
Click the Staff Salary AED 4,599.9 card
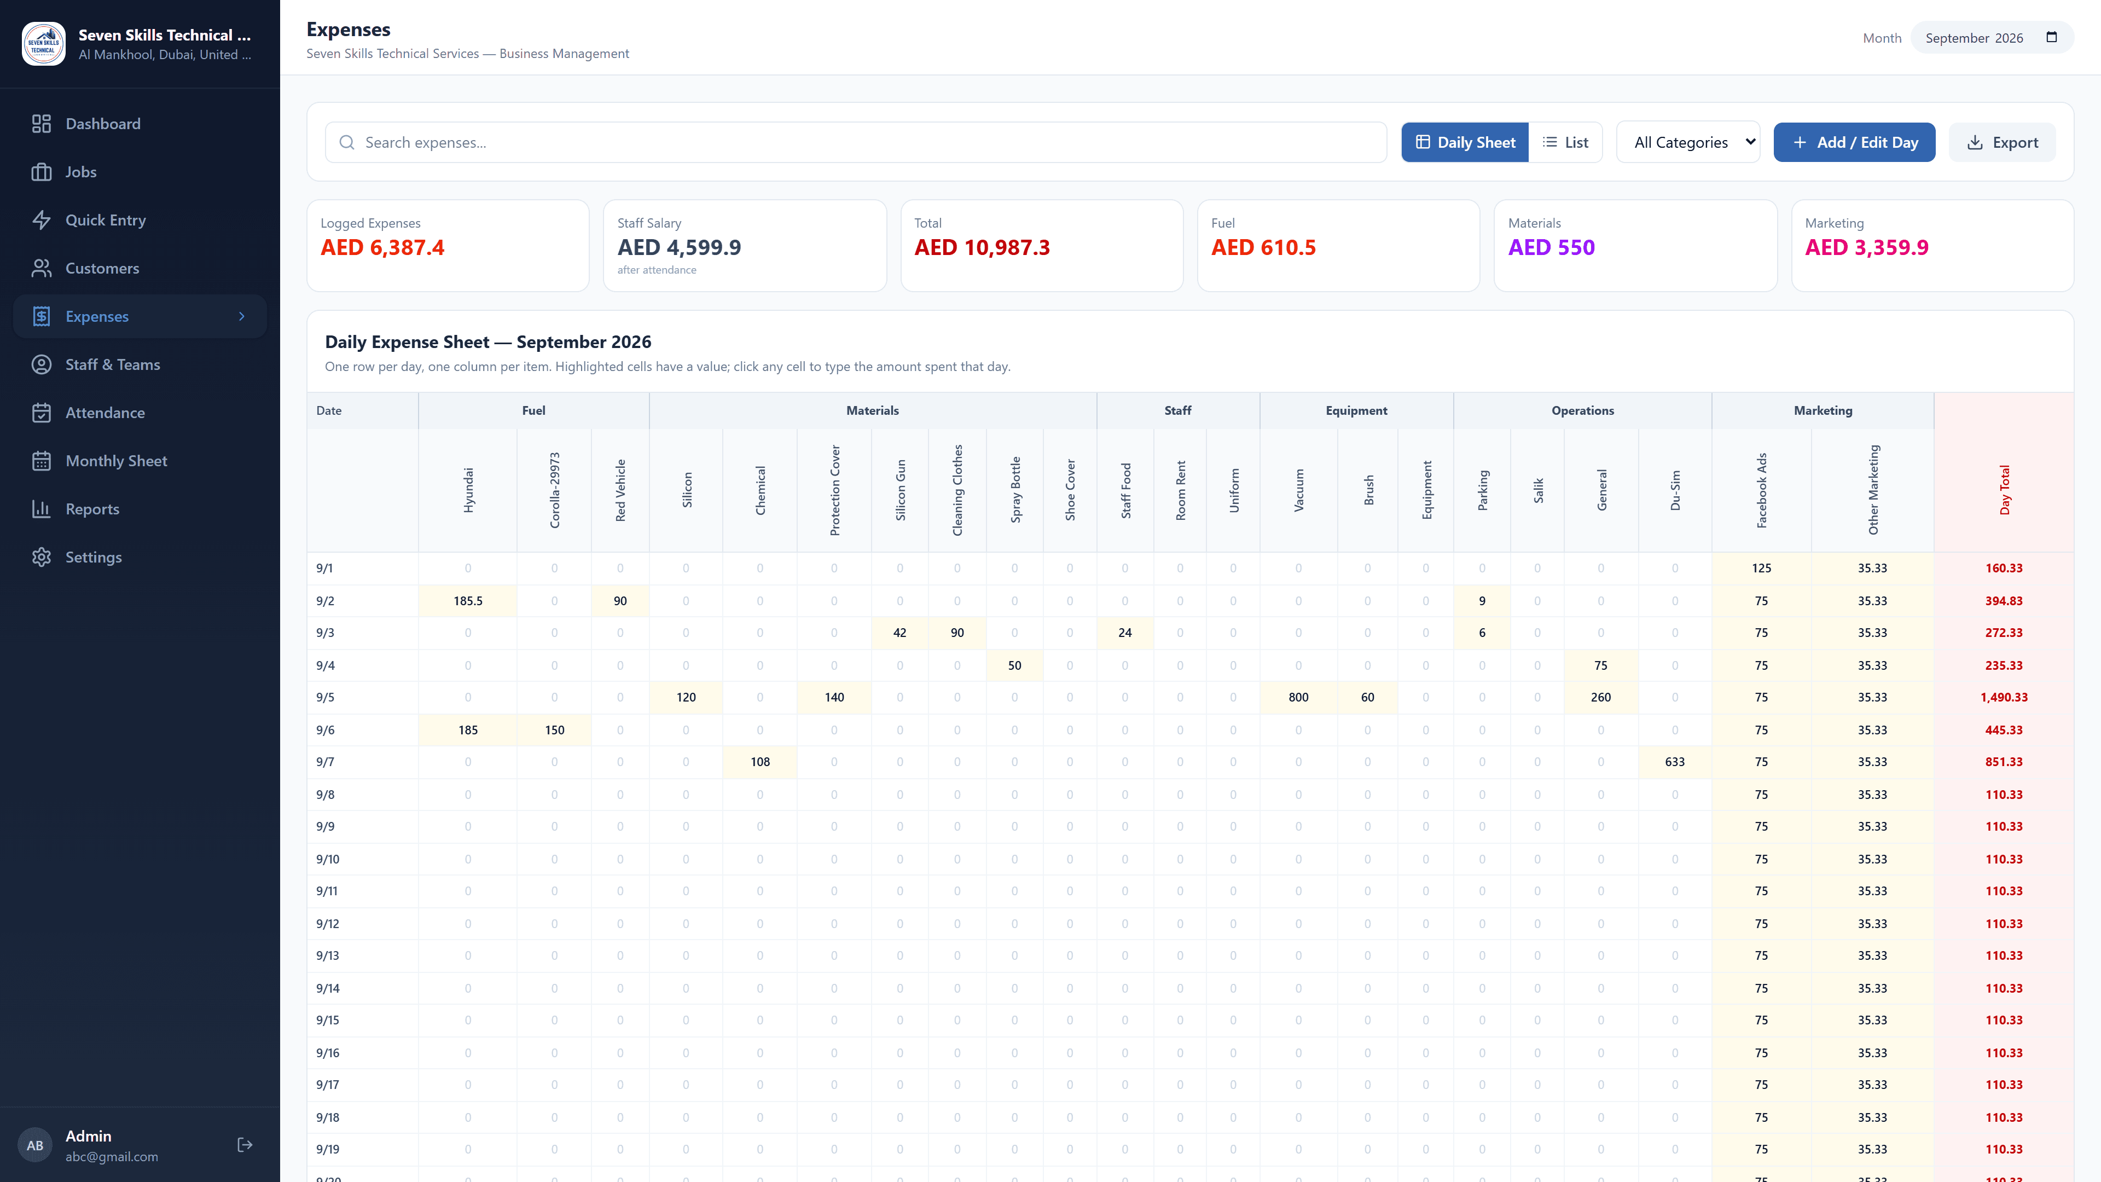coord(745,246)
